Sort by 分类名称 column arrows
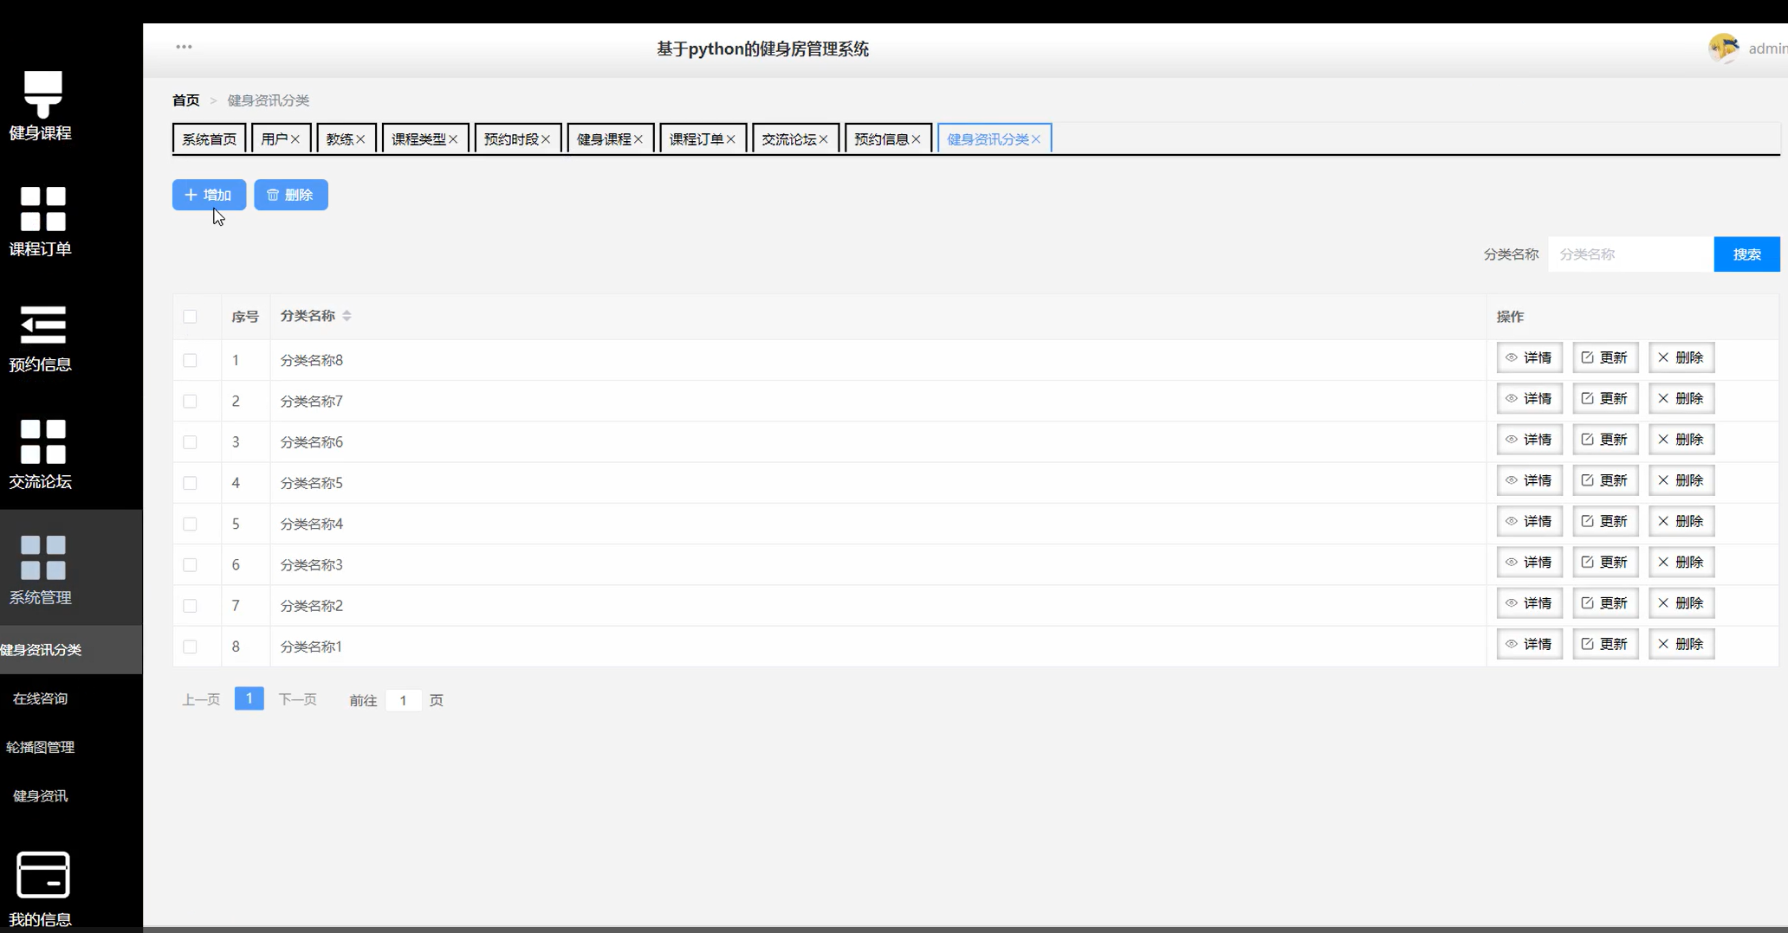This screenshot has width=1788, height=933. tap(347, 316)
